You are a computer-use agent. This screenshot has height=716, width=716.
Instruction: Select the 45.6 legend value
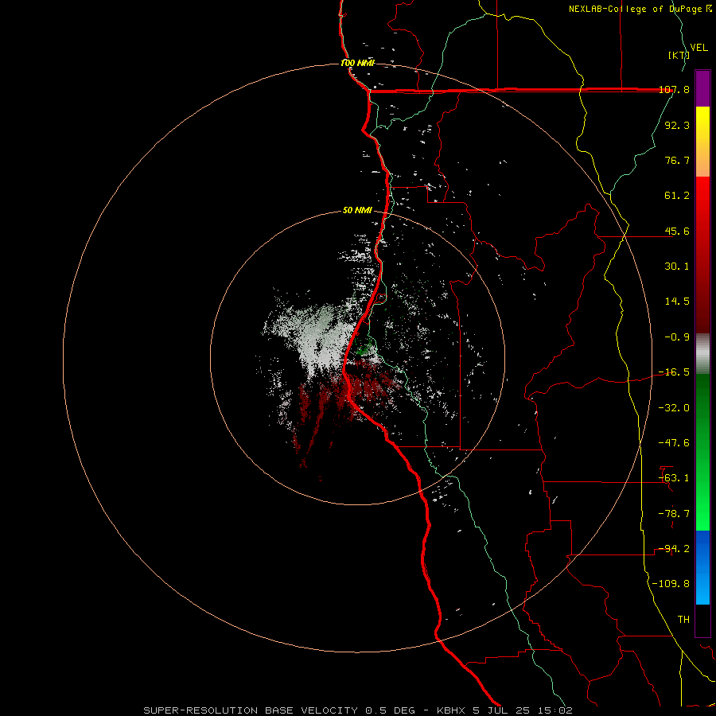(x=677, y=231)
